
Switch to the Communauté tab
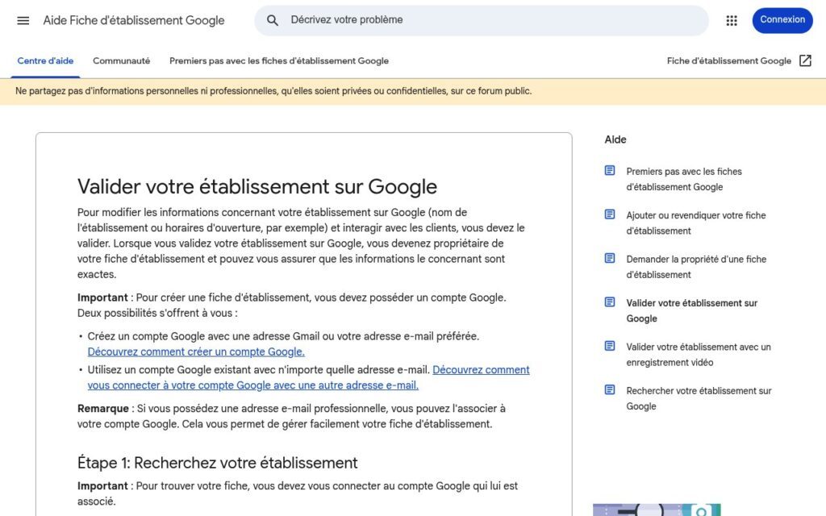(x=121, y=60)
